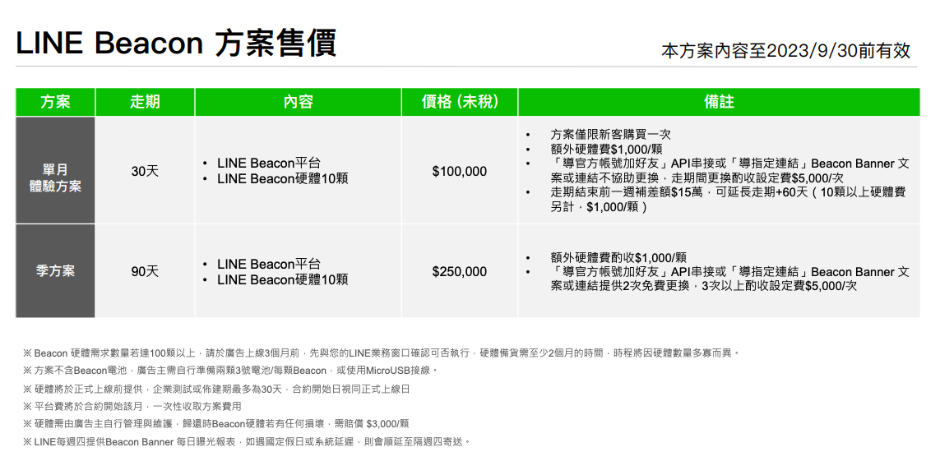Click the footnote 'LINE每週四提供Beacon Banner 每日曝光報表'
940x461 pixels.
click(247, 442)
